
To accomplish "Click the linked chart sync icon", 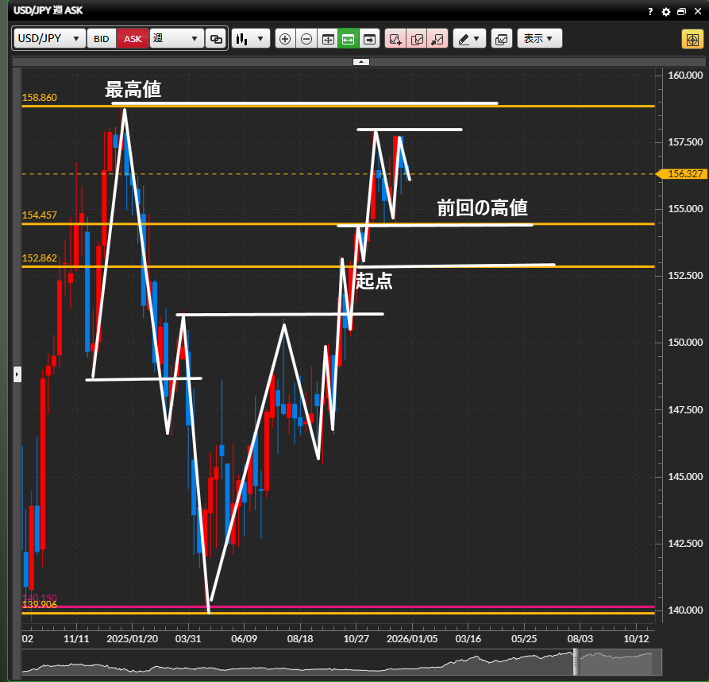I will point(215,39).
